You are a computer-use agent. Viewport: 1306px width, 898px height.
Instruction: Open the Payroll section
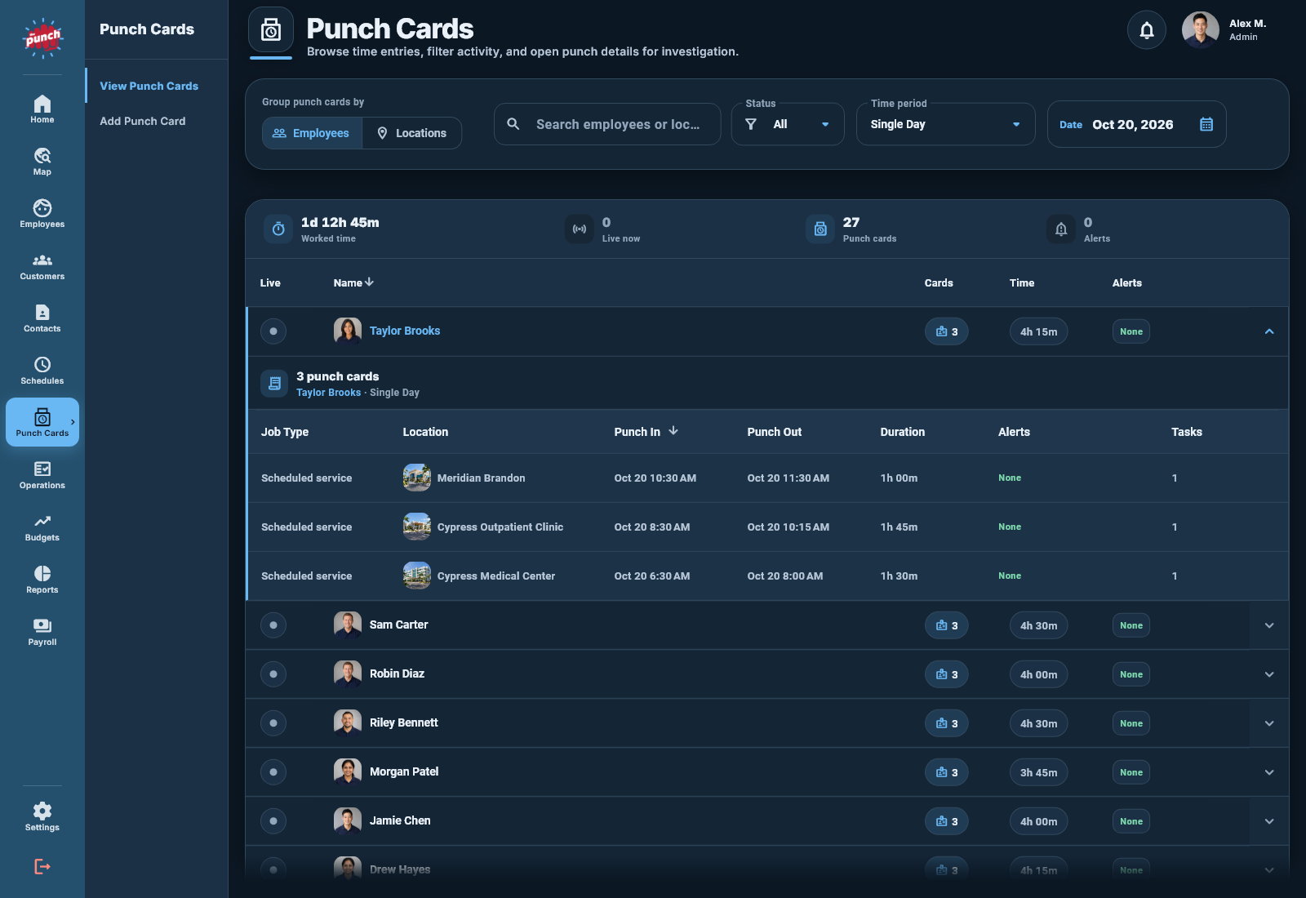tap(42, 632)
